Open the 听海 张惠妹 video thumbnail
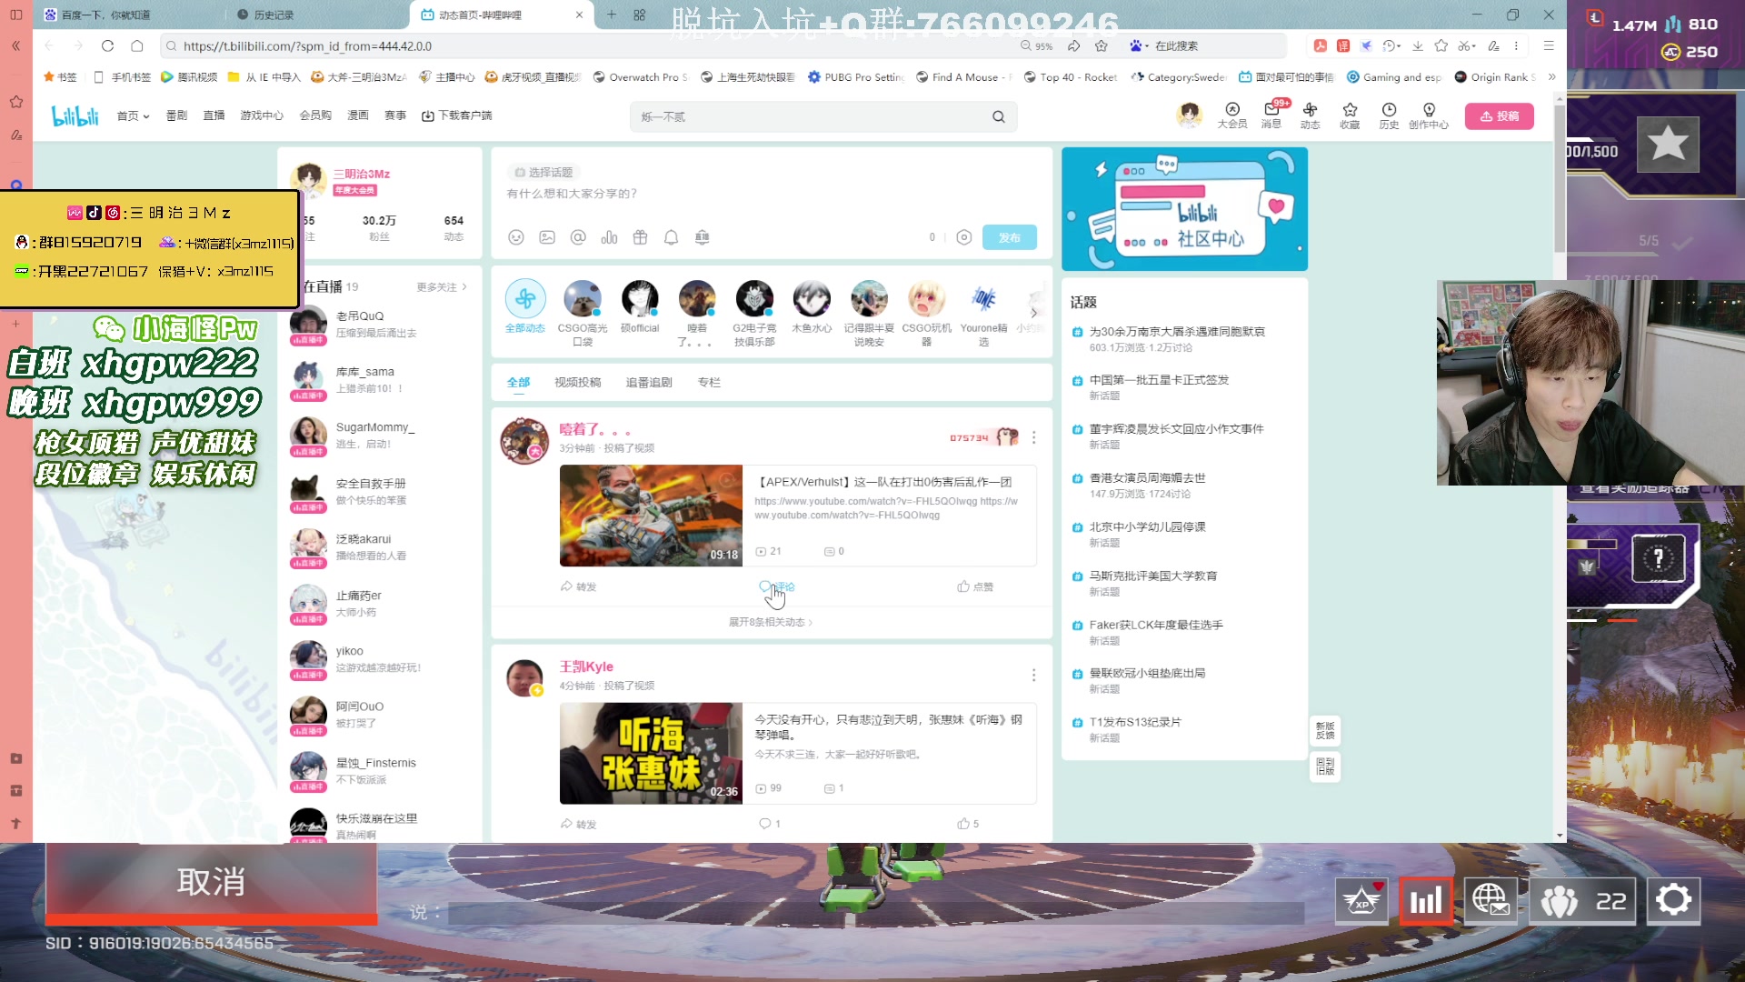This screenshot has height=982, width=1745. click(651, 753)
